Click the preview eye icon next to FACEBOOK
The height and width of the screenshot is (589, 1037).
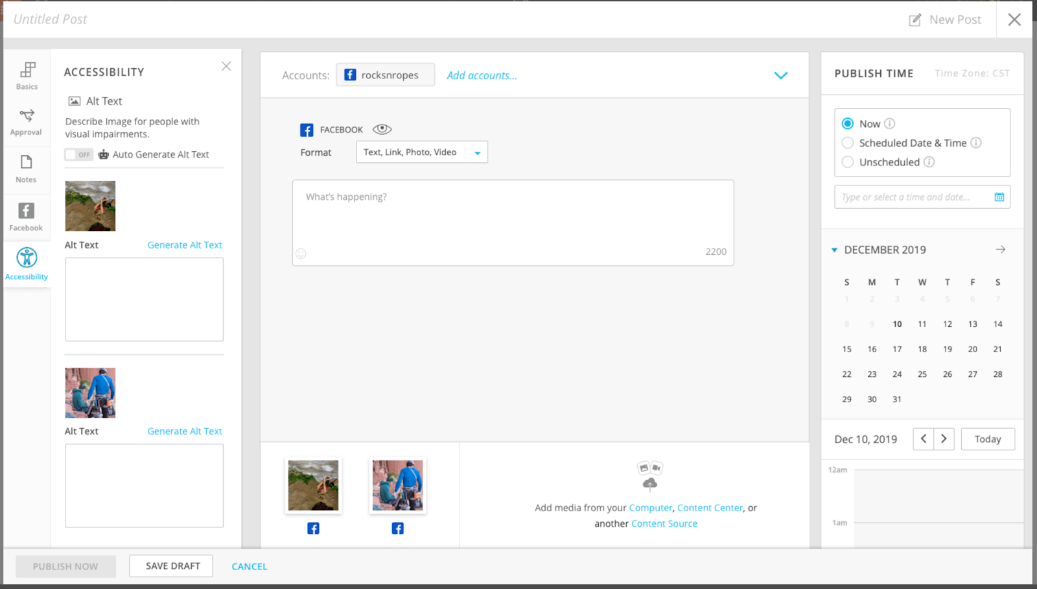pyautogui.click(x=384, y=128)
